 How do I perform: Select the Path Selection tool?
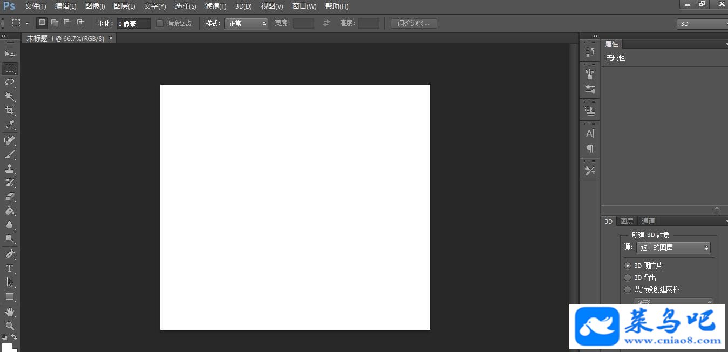[10, 282]
